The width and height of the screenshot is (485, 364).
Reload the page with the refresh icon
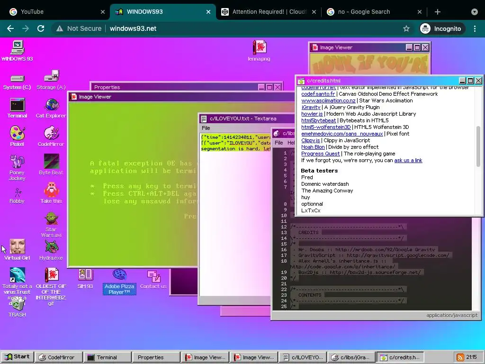point(41,28)
